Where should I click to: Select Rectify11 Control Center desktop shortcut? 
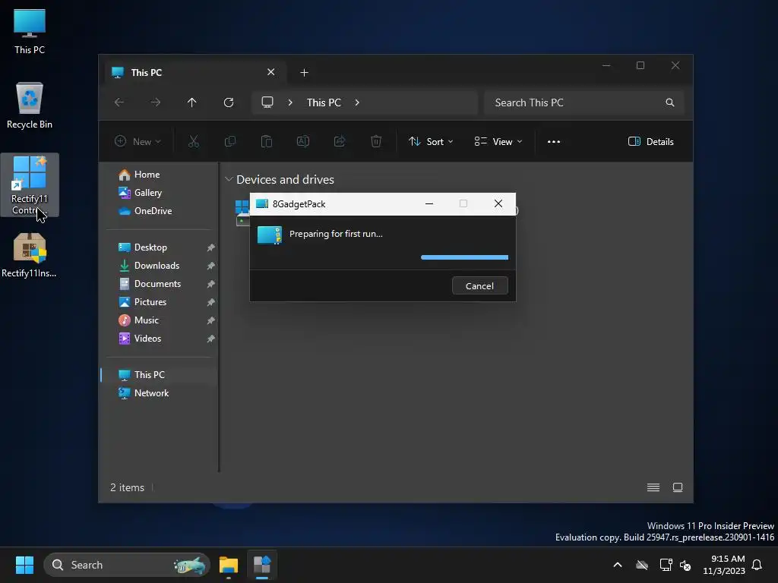(x=30, y=185)
